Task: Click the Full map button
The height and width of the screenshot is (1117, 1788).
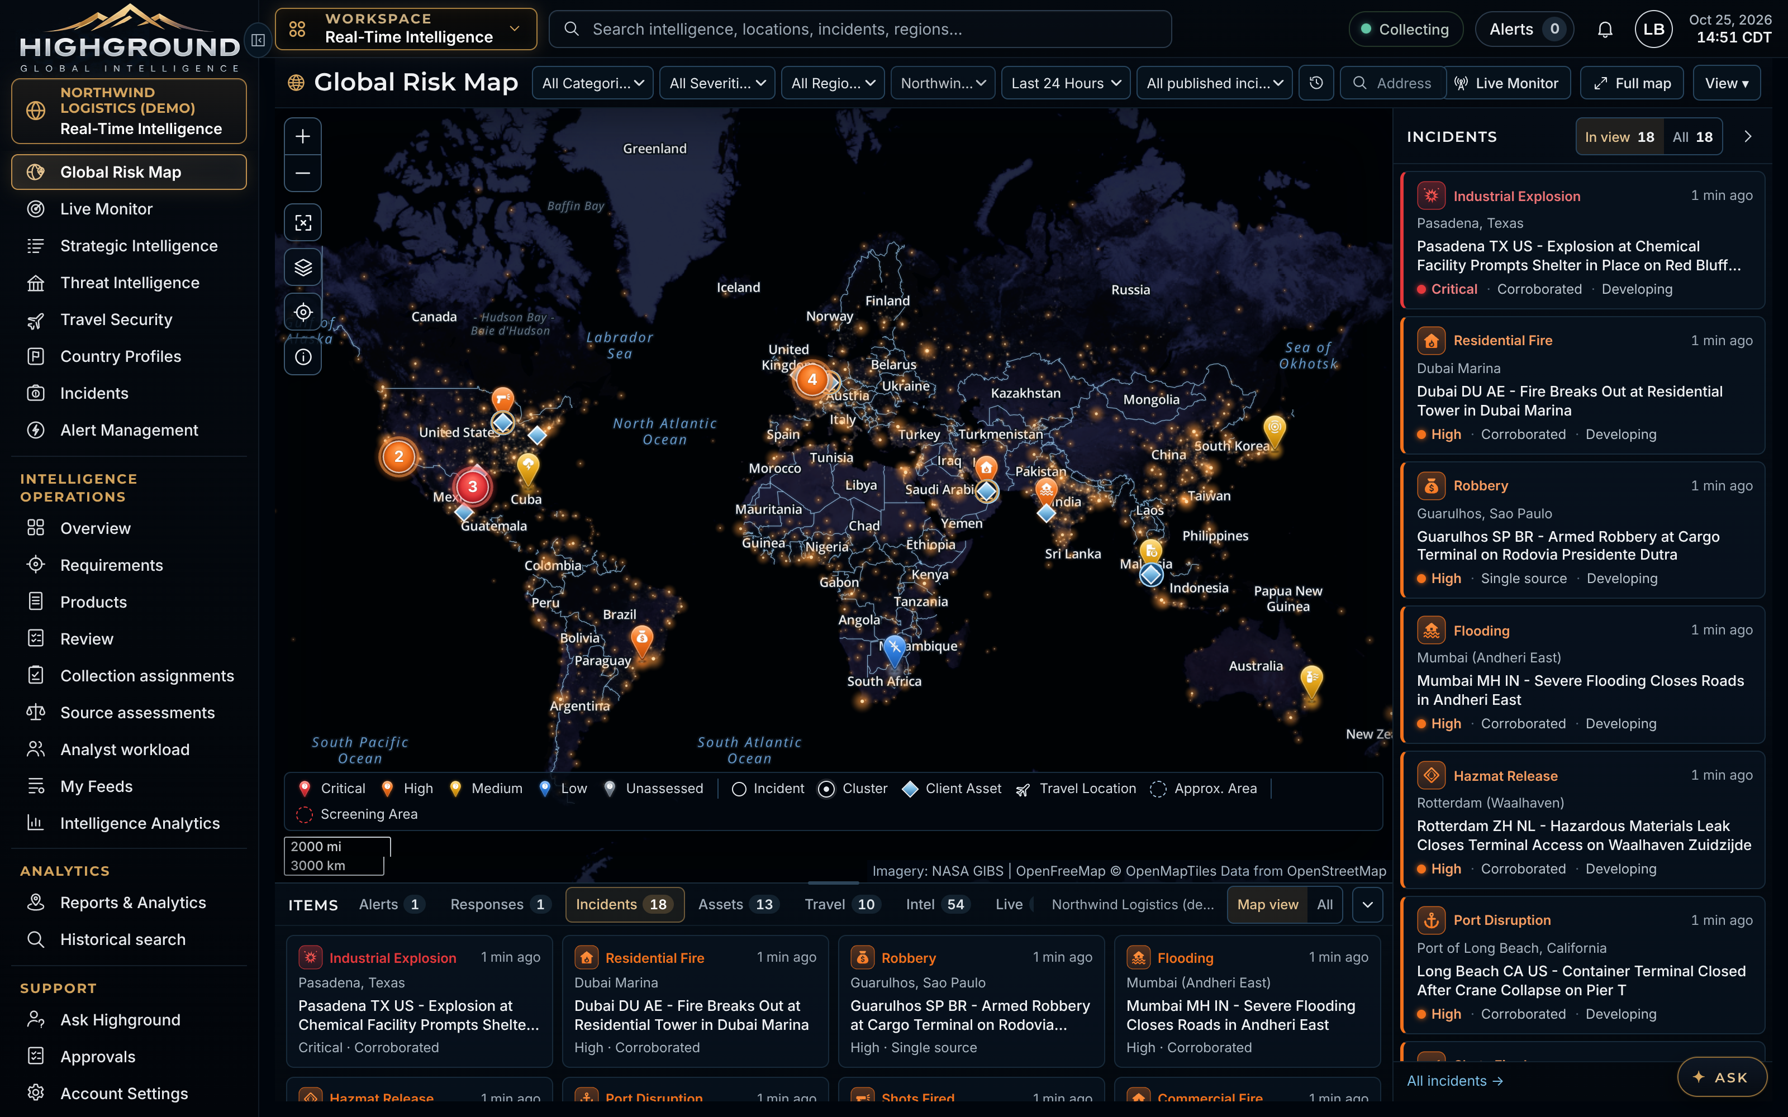Action: [x=1632, y=83]
